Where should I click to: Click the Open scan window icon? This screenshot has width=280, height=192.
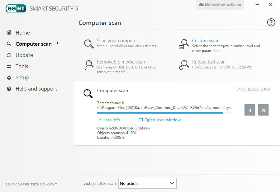141,120
